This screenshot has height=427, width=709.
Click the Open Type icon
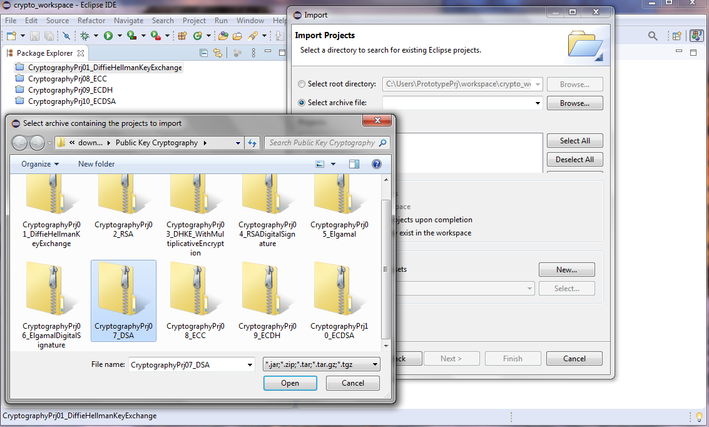223,36
